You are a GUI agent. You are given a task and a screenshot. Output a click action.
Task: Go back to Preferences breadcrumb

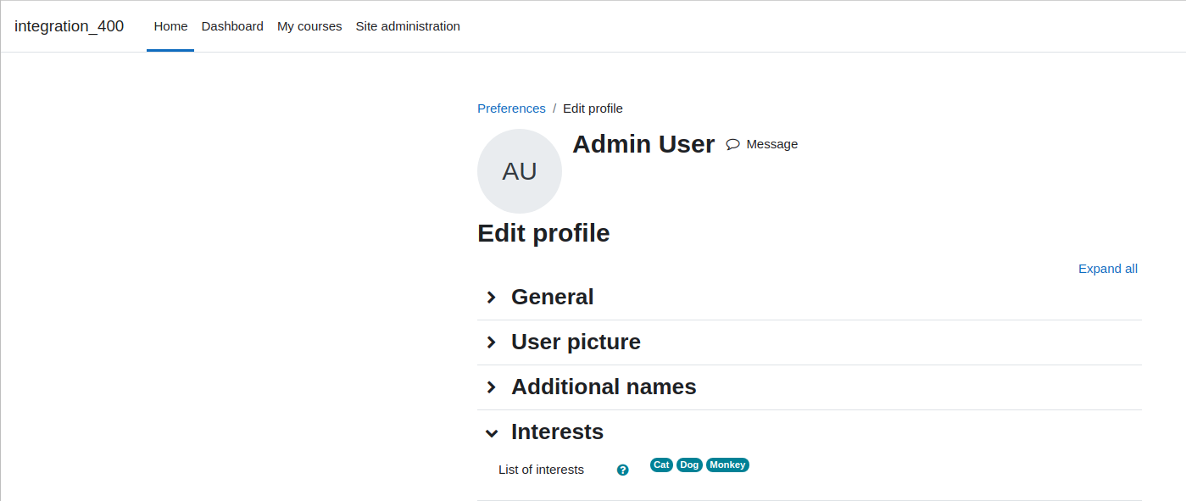[x=511, y=109]
